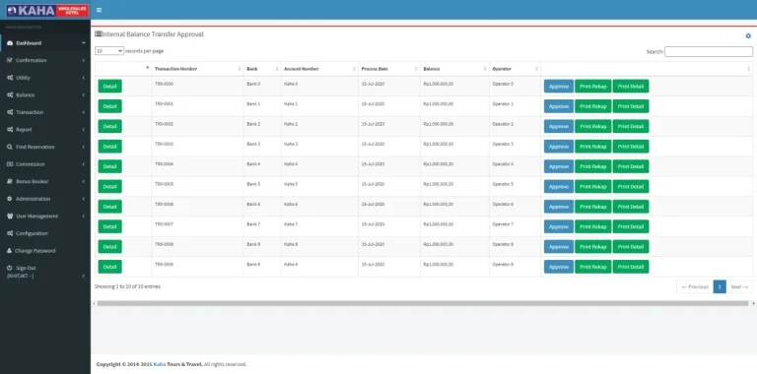Click the Kaha link in footer
This screenshot has width=757, height=374.
tap(160, 364)
